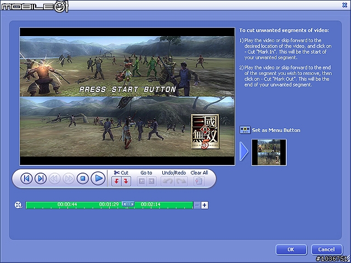Confirm the edits with OK
This screenshot has height=263, width=351.
[x=291, y=249]
